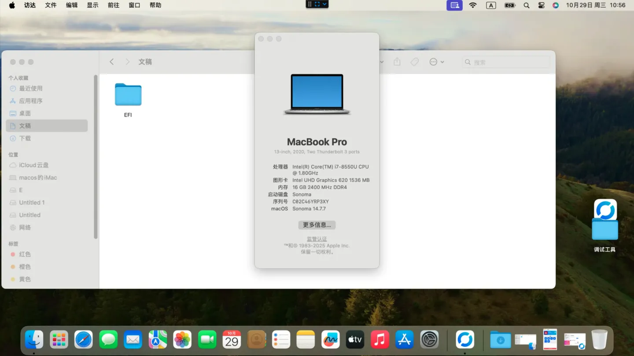
Task: Open the 显示 menu in the menu bar
Action: 92,5
